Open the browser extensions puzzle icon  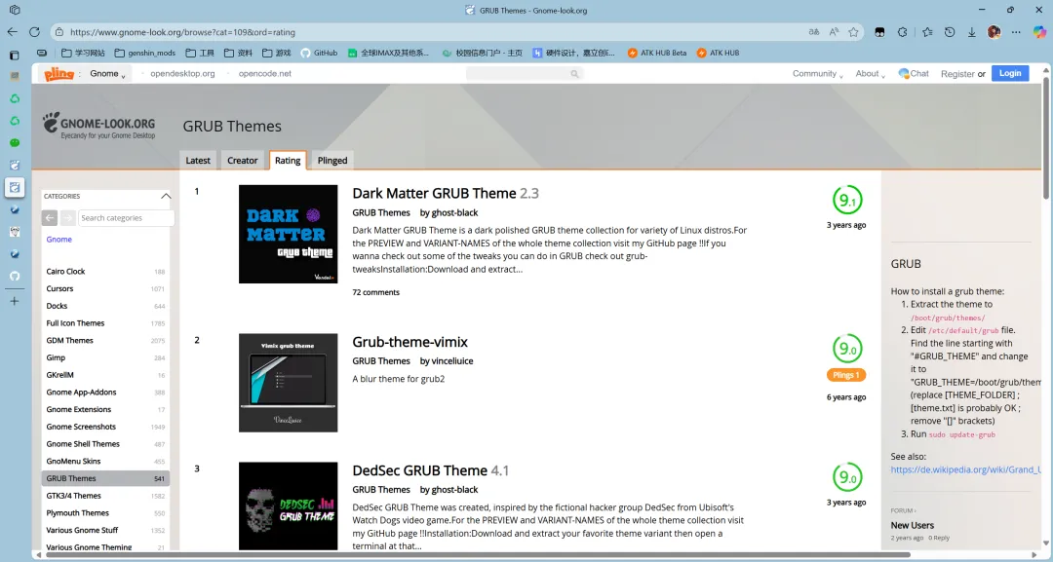903,32
